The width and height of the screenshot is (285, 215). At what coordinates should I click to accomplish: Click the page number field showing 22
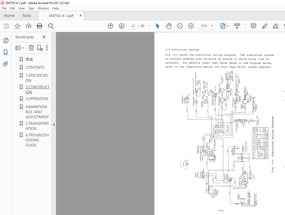[x=133, y=26]
